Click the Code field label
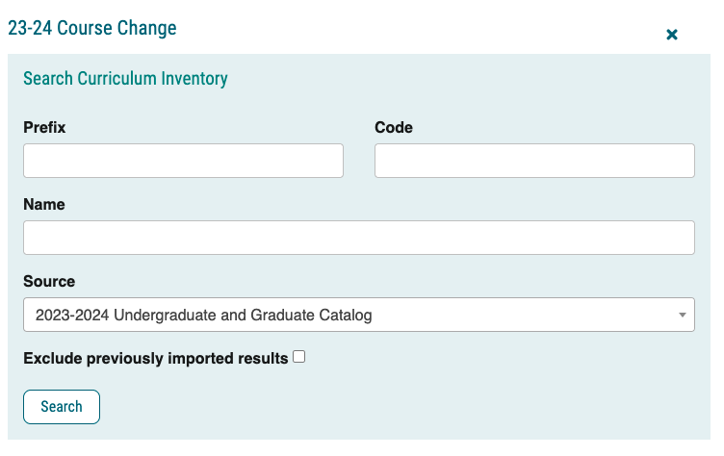Screen dimensions: 724x456 tap(394, 127)
